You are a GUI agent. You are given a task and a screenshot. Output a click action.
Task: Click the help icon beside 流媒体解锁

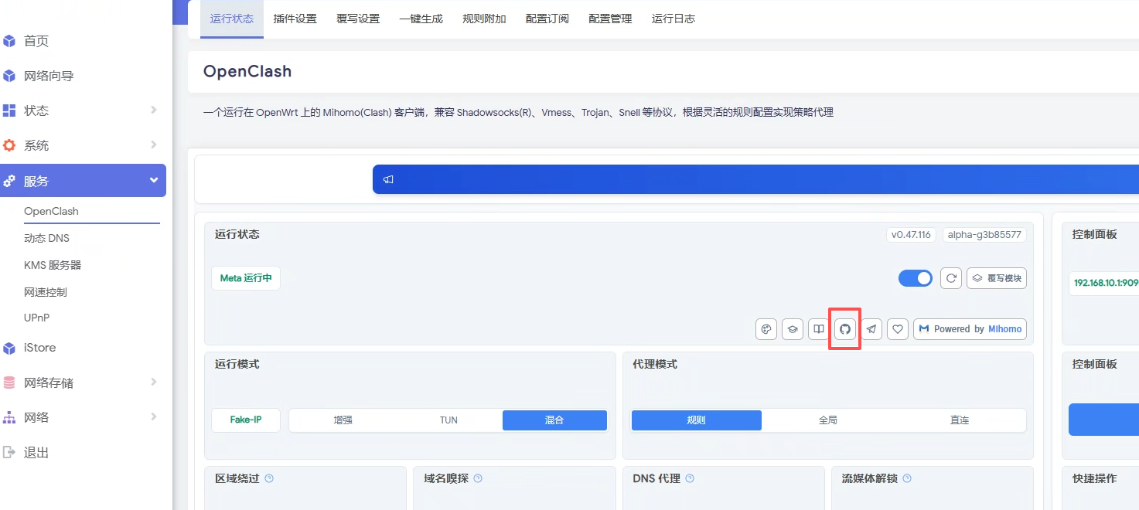[907, 478]
